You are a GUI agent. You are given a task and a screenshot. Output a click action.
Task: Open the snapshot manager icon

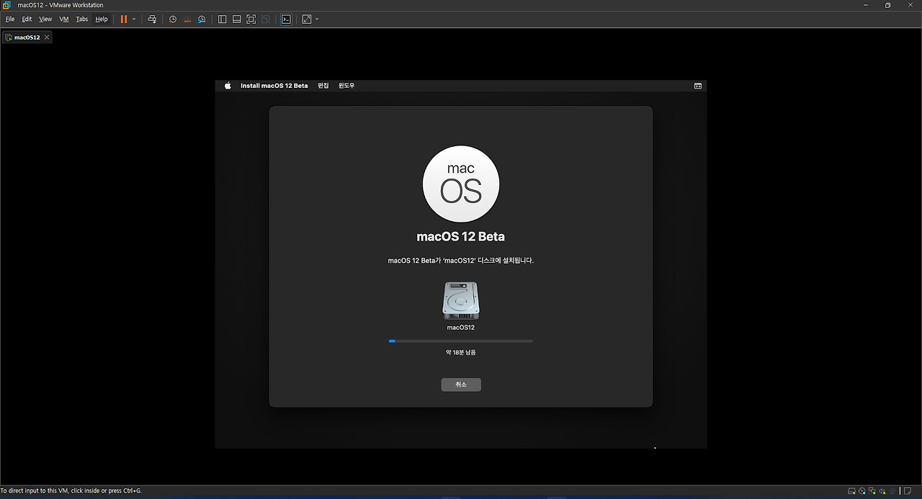(202, 19)
